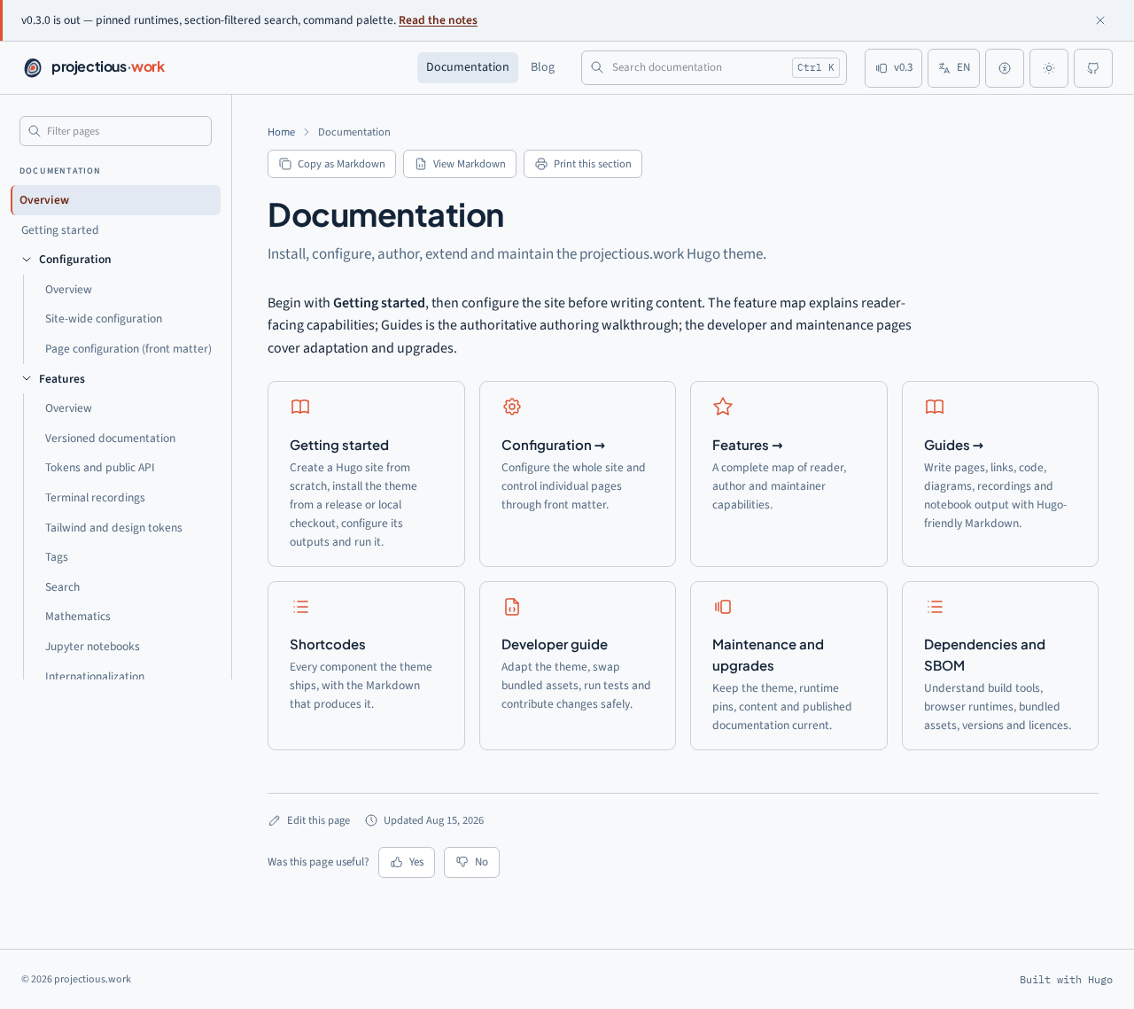Open the v0.3 version selector

click(893, 68)
